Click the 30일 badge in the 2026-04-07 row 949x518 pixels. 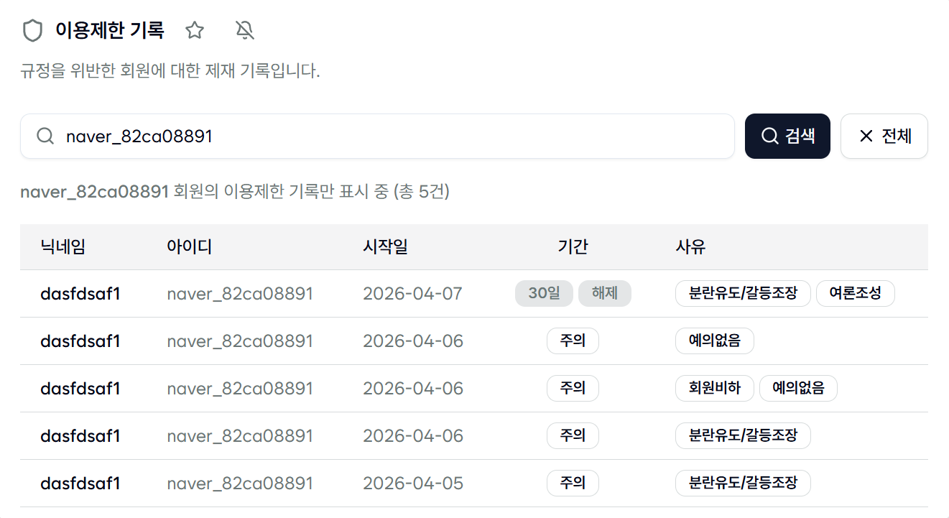pos(544,293)
